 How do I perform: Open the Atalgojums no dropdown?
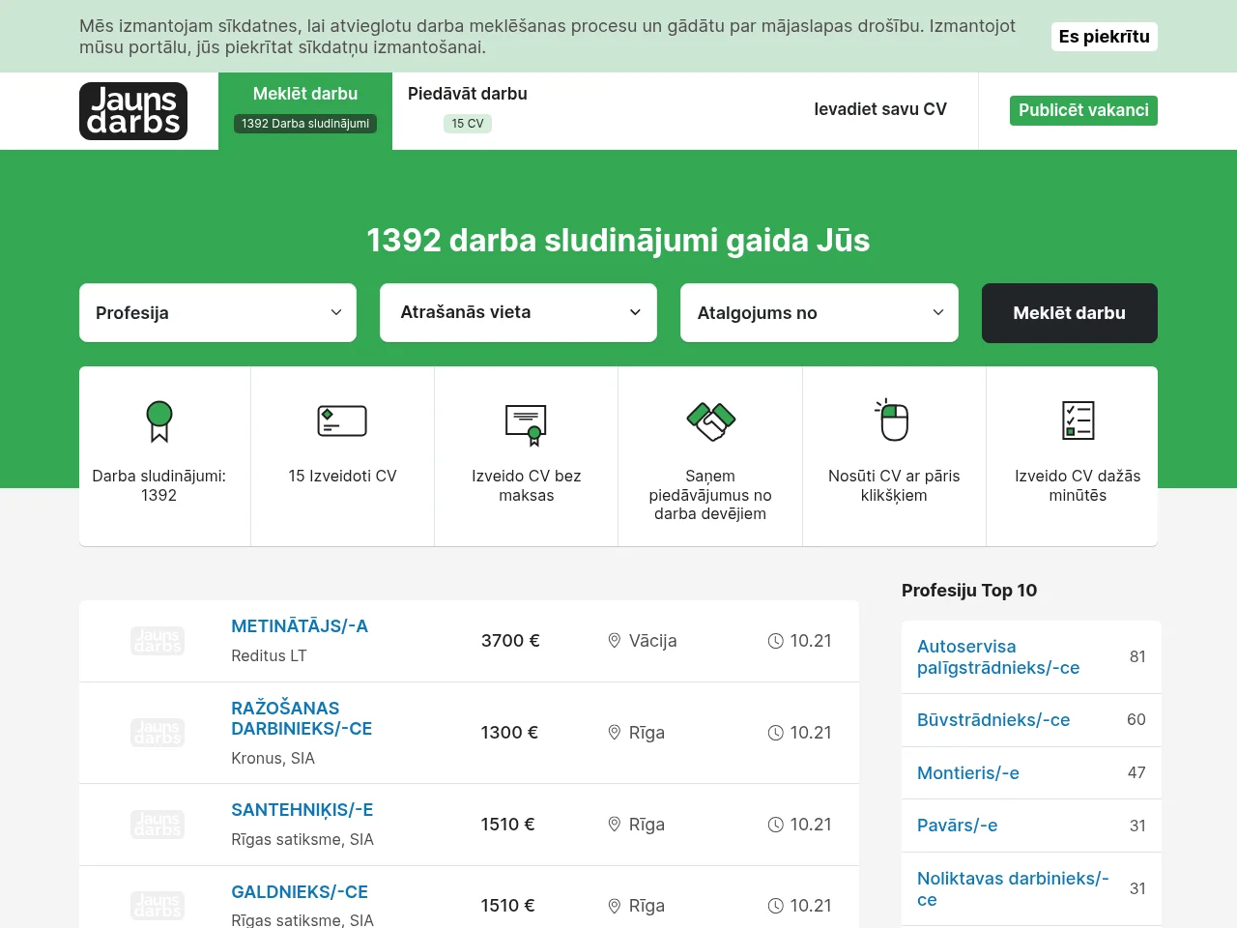click(820, 312)
